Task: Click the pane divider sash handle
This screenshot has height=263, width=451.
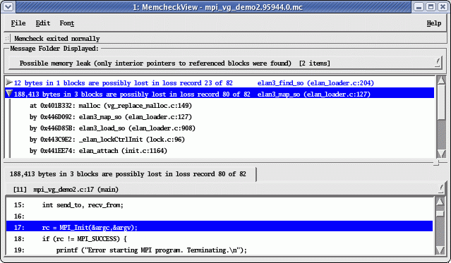Action: [x=436, y=163]
